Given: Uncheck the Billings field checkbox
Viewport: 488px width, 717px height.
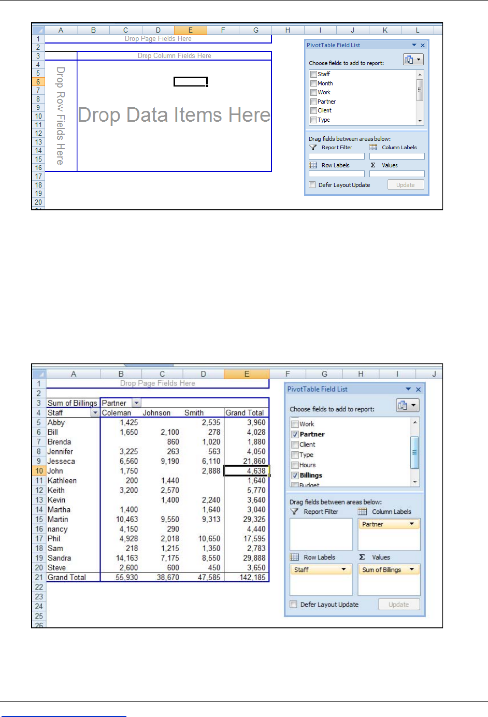Looking at the screenshot, I should pos(295,475).
